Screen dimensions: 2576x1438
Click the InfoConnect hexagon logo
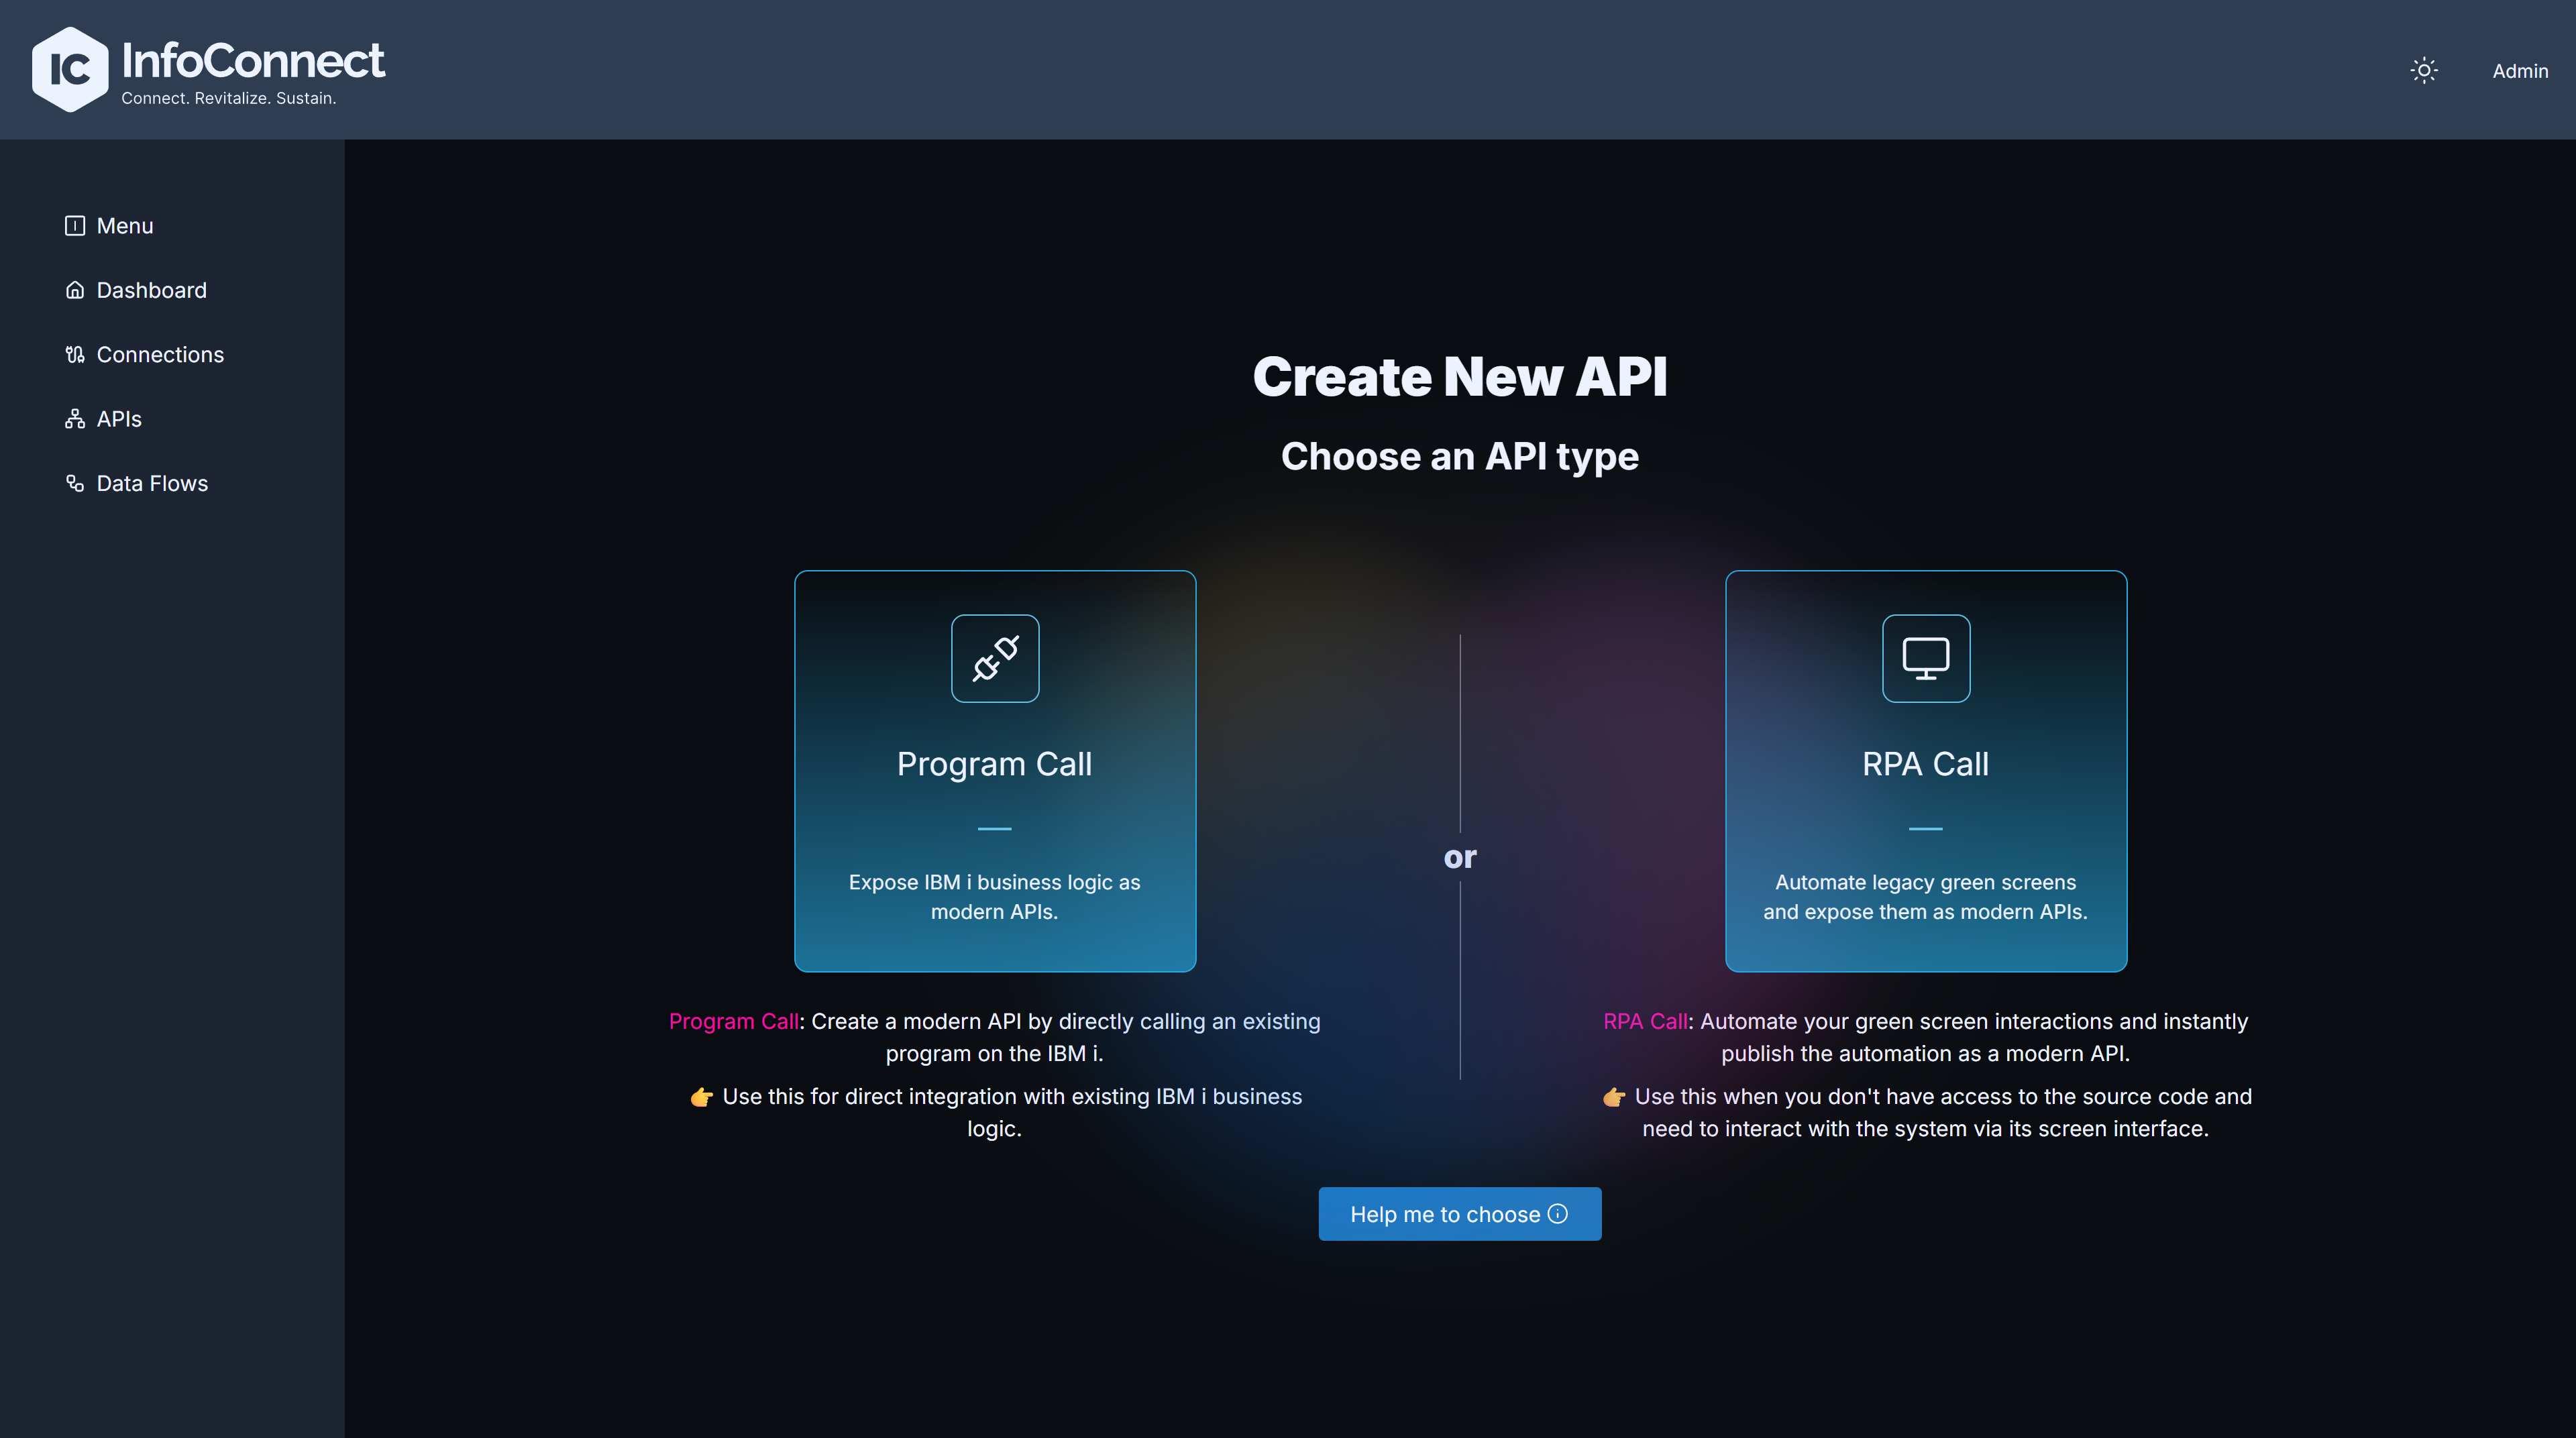(70, 69)
